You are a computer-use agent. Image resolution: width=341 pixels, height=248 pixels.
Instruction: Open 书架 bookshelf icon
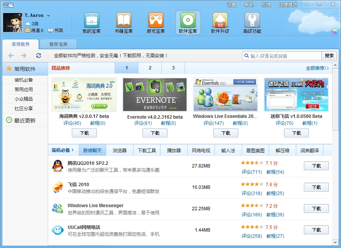click(x=50, y=31)
